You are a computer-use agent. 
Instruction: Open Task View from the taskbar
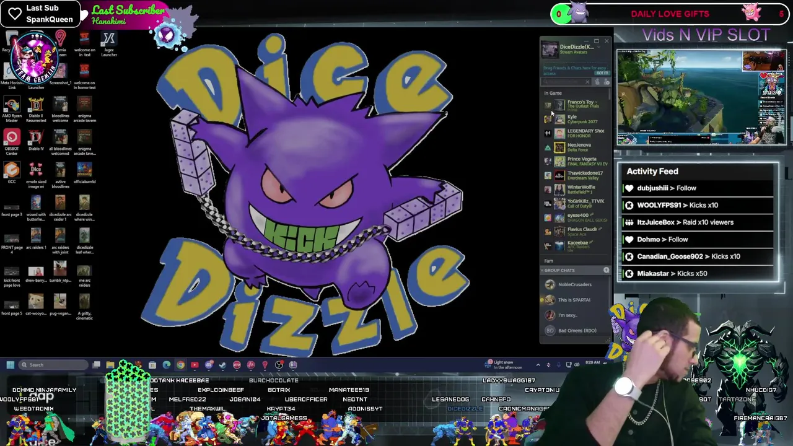tap(96, 365)
